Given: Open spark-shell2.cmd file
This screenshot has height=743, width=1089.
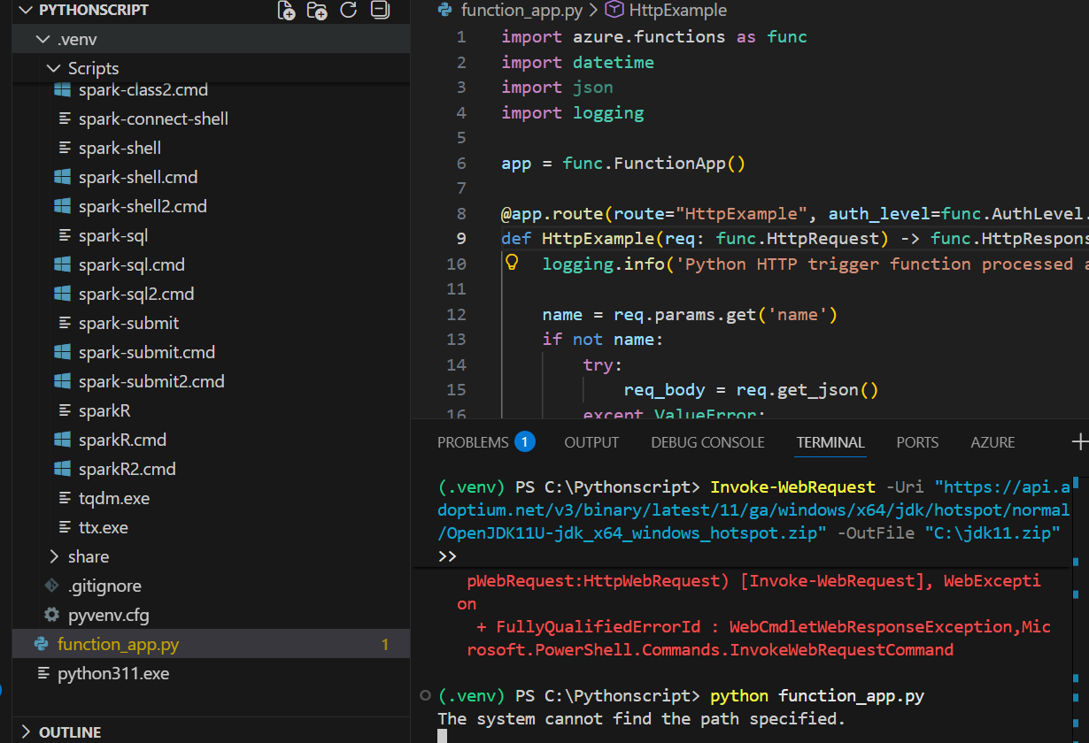Looking at the screenshot, I should [x=143, y=206].
